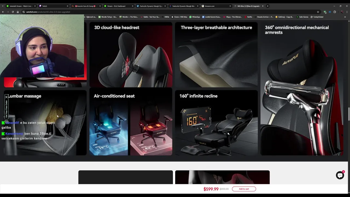Screen dimensions: 350x197
Task: Bookmark this page with the star icon
Action: 318,12
